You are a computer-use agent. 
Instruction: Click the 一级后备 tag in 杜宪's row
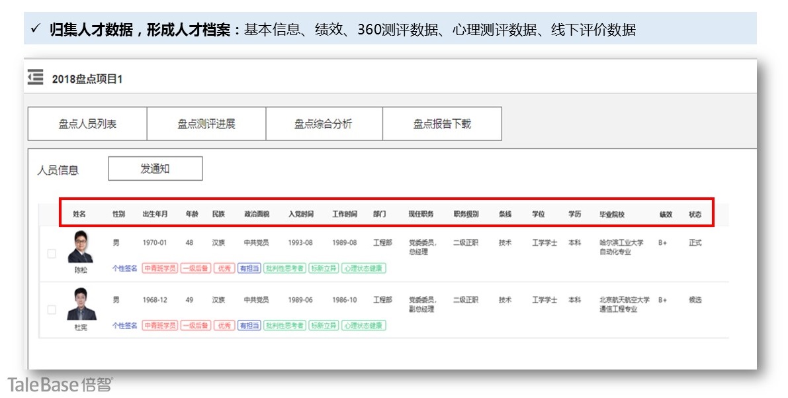tap(195, 326)
